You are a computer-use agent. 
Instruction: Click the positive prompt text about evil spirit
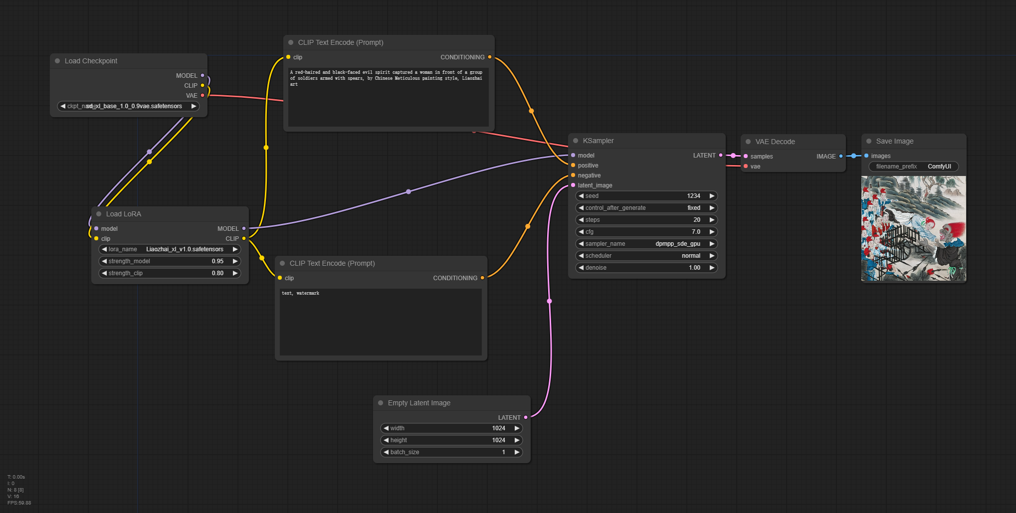click(387, 78)
